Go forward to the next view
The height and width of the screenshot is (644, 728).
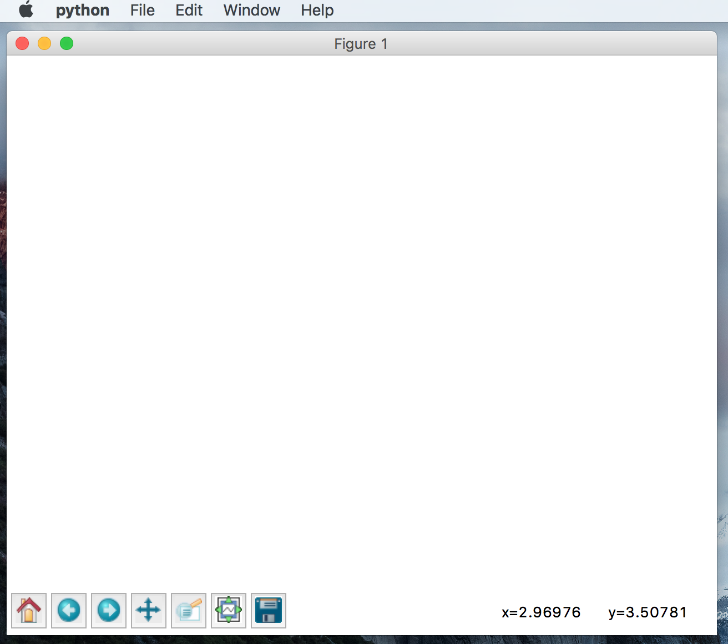coord(108,610)
